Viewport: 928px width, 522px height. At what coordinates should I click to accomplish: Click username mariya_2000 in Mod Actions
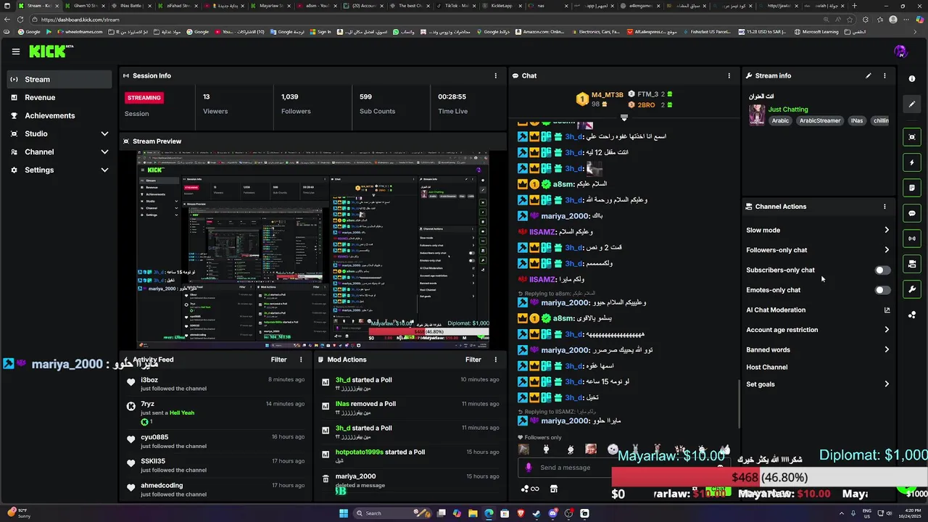(x=355, y=476)
